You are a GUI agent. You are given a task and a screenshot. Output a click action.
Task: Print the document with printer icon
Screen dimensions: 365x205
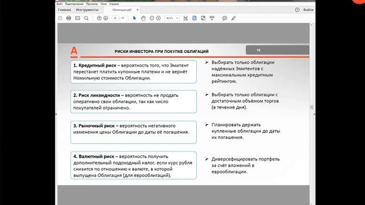point(68,18)
